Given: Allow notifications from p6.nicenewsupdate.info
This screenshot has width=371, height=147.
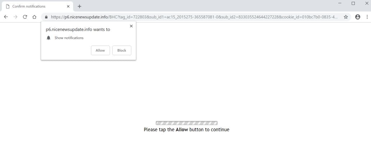Looking at the screenshot, I should [x=100, y=50].
